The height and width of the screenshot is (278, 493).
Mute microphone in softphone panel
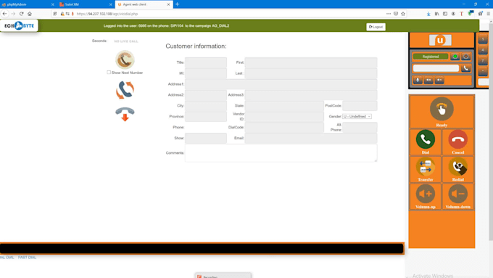[418, 80]
